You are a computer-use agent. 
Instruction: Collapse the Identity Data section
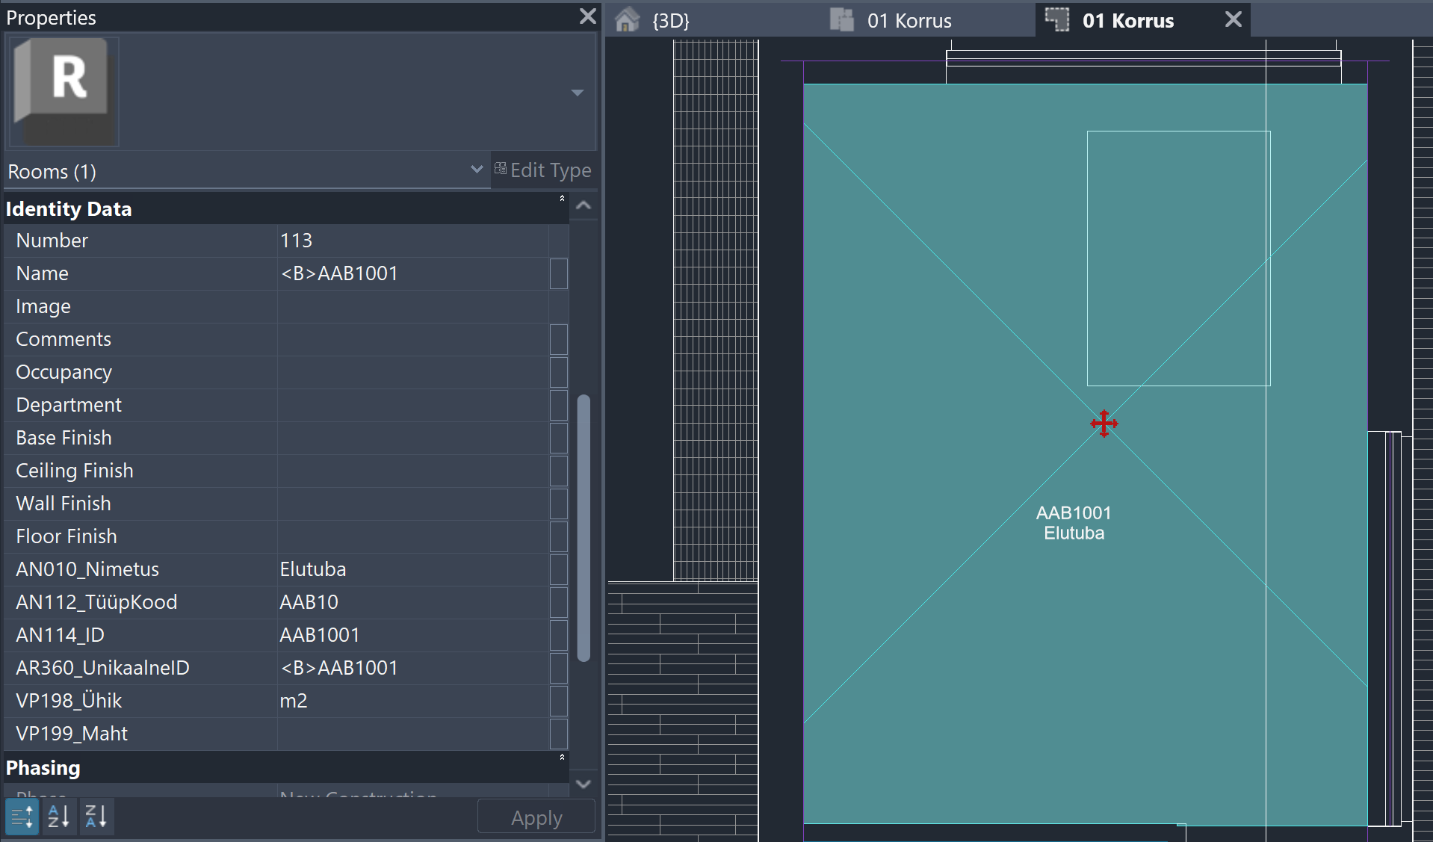point(562,199)
